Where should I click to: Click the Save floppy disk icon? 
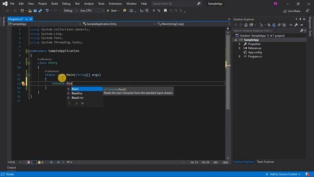[35, 11]
